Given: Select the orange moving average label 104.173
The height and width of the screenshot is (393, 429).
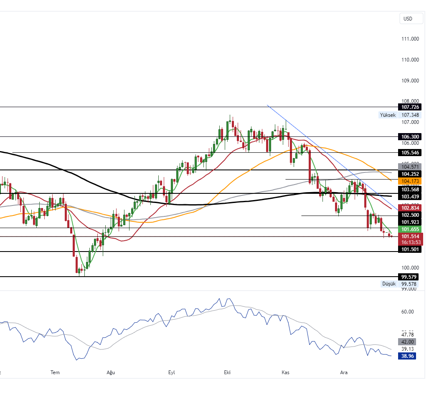Looking at the screenshot, I should tap(411, 181).
